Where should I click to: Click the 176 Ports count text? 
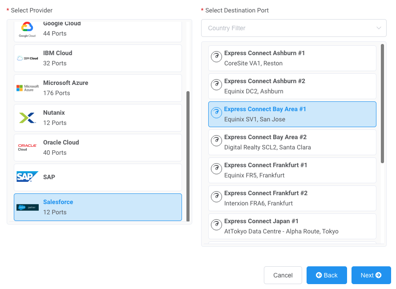57,93
